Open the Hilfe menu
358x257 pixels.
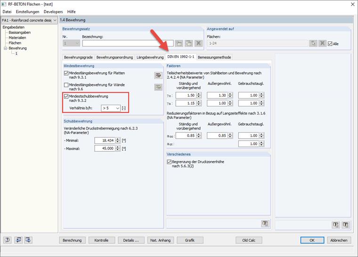[x=72, y=12]
